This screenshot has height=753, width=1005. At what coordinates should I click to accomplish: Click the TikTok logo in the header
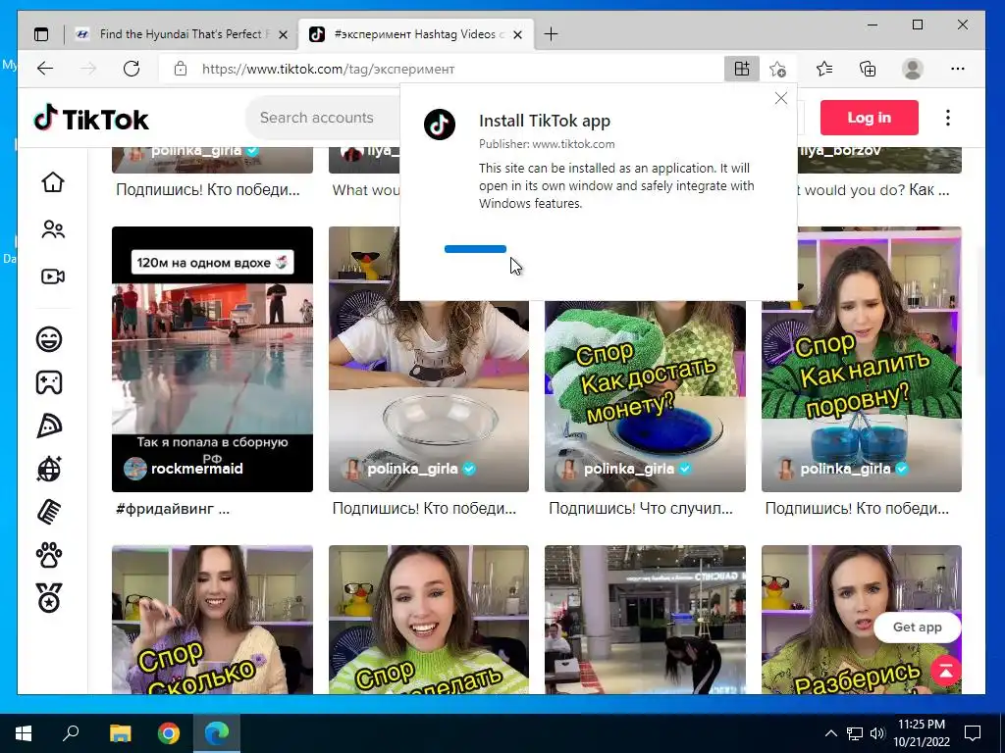click(91, 119)
